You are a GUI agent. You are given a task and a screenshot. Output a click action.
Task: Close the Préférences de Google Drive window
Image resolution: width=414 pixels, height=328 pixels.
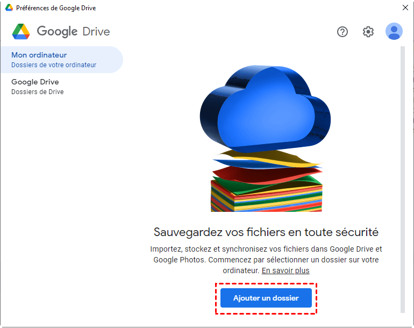click(x=405, y=8)
